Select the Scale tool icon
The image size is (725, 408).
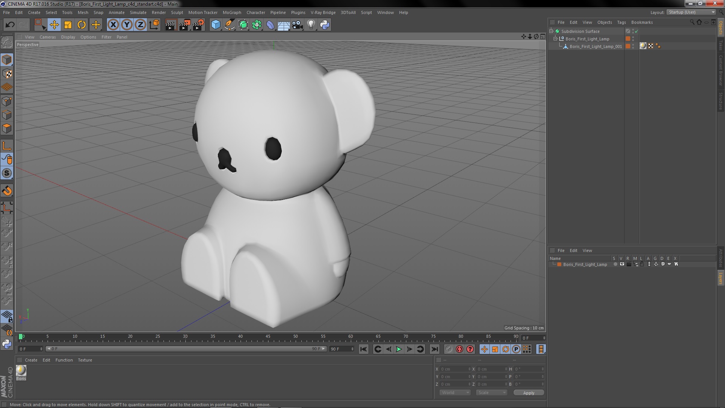[x=68, y=25]
